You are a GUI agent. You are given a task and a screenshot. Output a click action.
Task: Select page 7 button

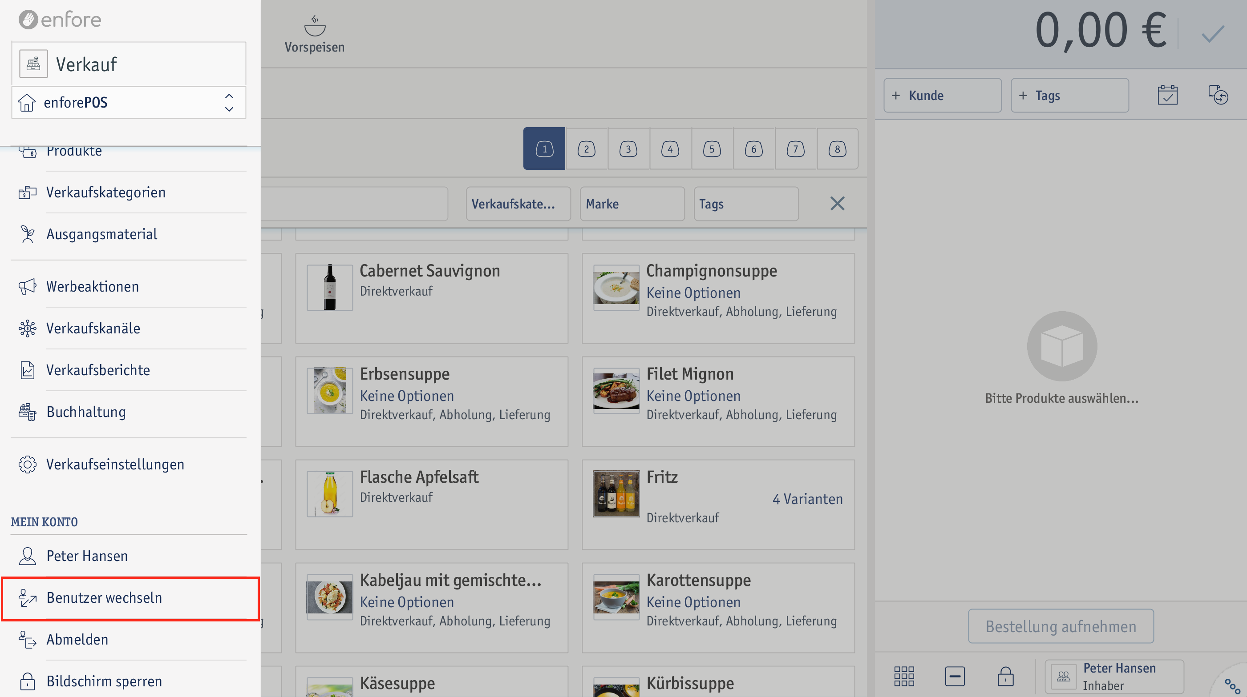[x=795, y=149]
